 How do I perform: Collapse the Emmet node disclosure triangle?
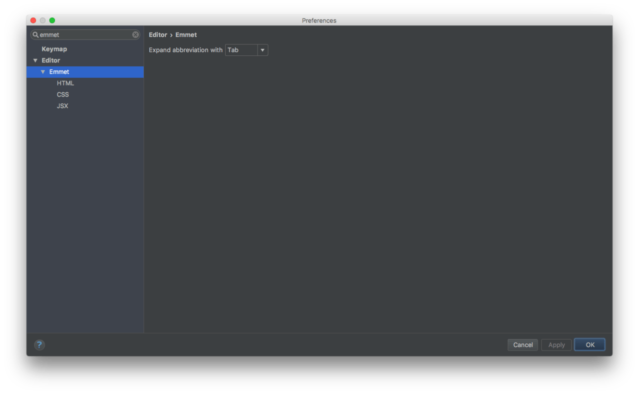point(43,71)
